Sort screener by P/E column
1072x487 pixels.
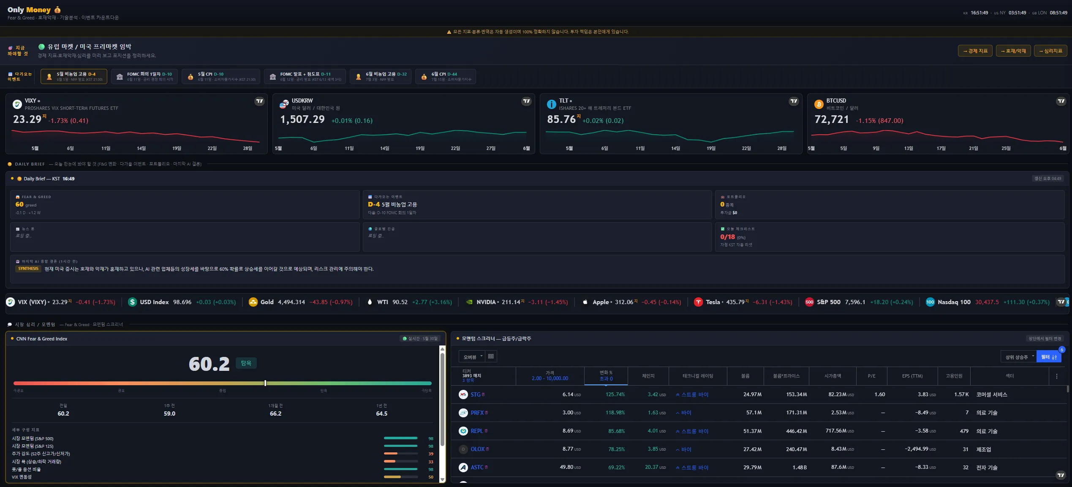[x=872, y=376]
